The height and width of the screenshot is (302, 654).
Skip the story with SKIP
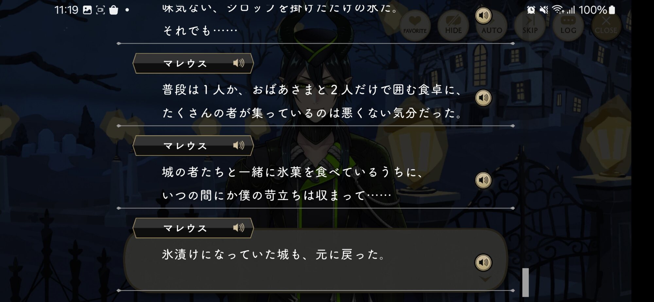point(530,26)
